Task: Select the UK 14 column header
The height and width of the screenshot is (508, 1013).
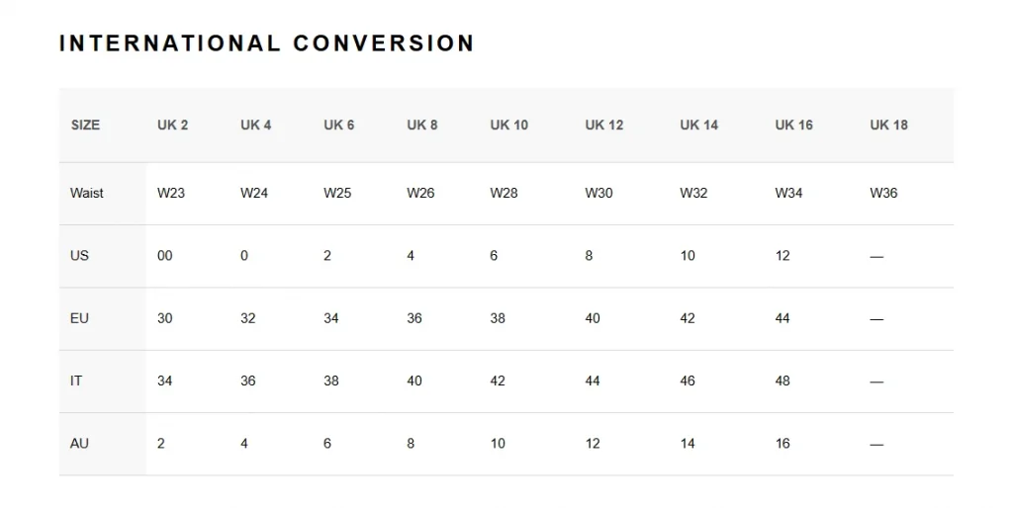Action: coord(698,126)
